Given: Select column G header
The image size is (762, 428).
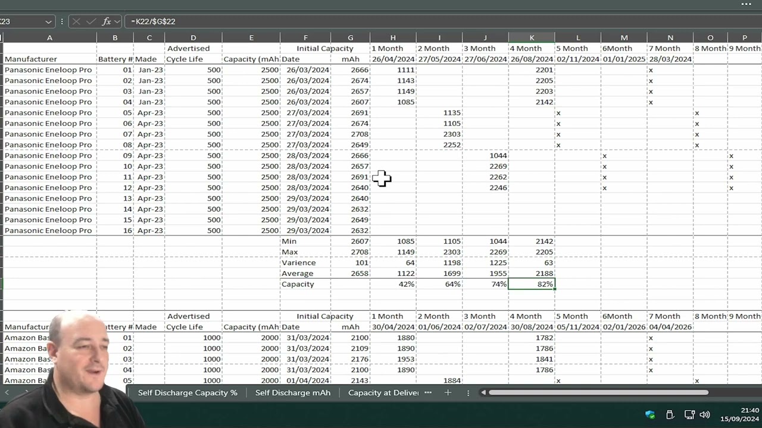Looking at the screenshot, I should [350, 37].
